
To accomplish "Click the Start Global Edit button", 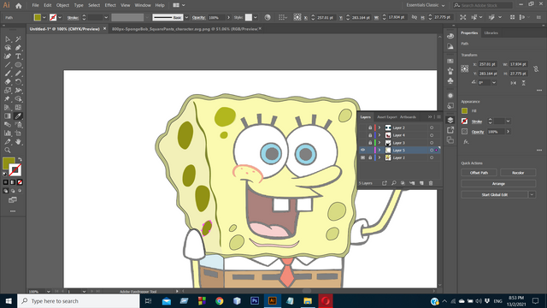I will click(x=495, y=195).
